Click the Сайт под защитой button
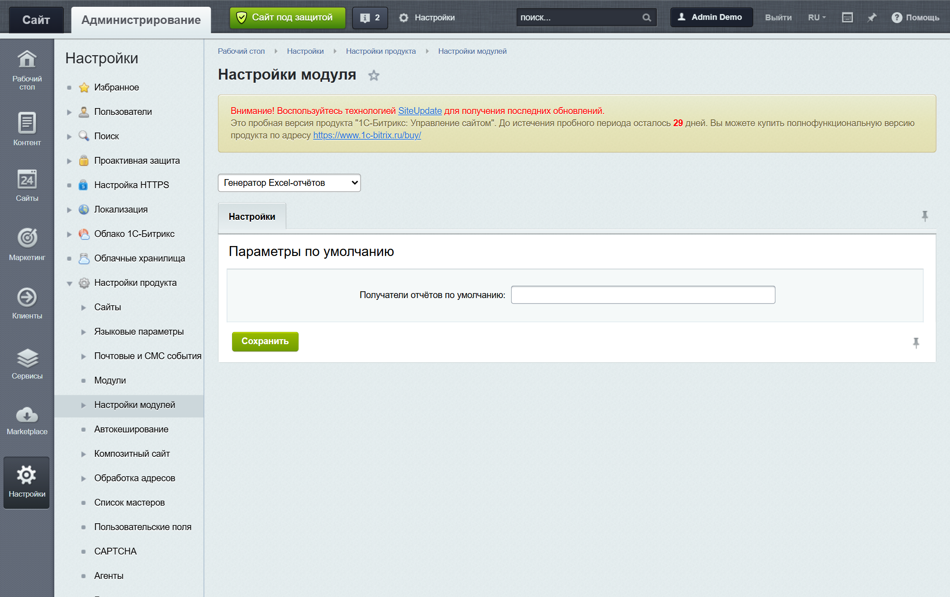The height and width of the screenshot is (597, 950). pos(287,18)
